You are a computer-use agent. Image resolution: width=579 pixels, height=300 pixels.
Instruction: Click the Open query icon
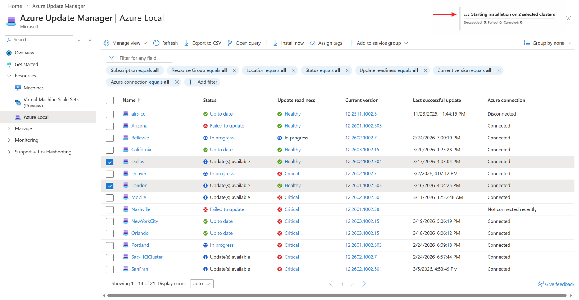(230, 43)
